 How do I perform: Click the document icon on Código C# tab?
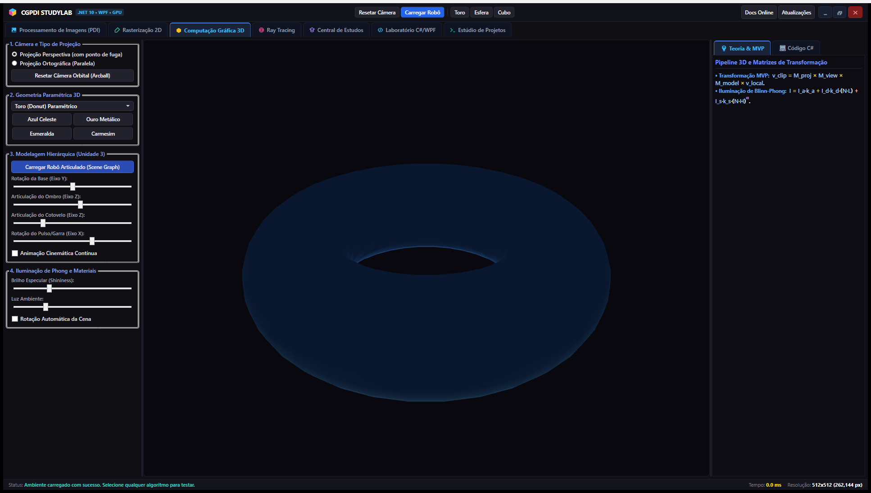[x=782, y=48]
